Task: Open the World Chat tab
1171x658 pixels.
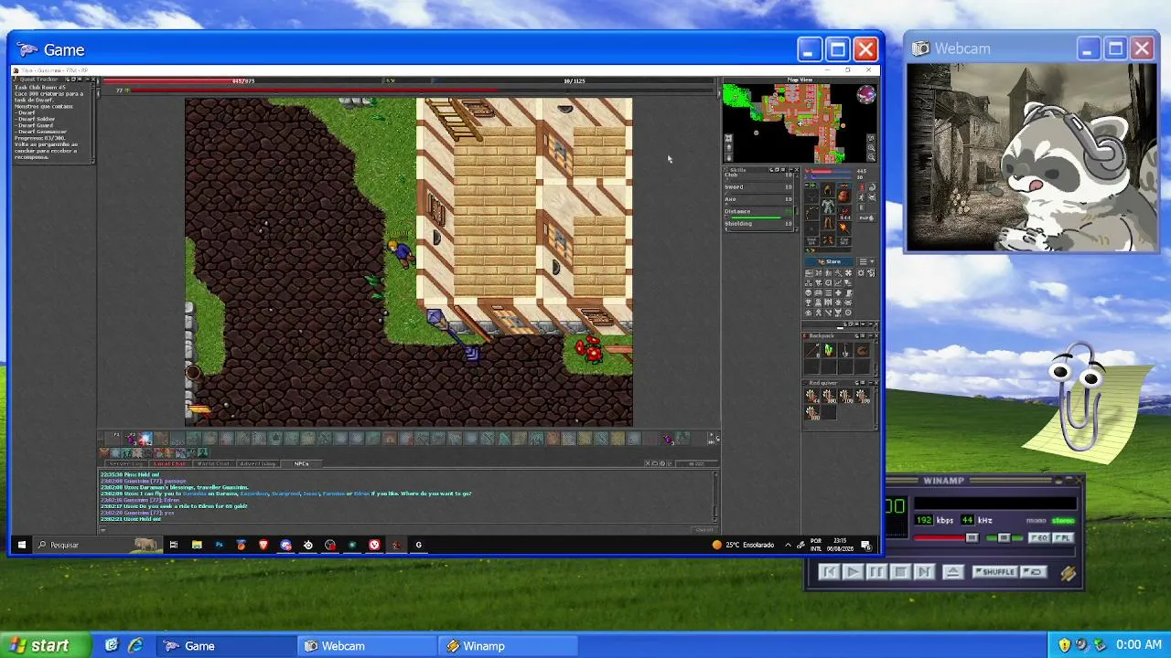Action: (x=214, y=463)
